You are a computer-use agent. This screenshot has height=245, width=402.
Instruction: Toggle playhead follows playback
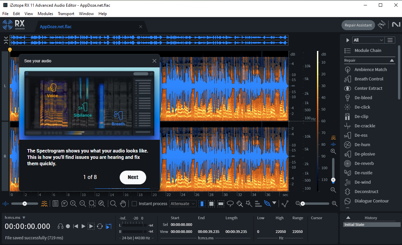coord(109,226)
